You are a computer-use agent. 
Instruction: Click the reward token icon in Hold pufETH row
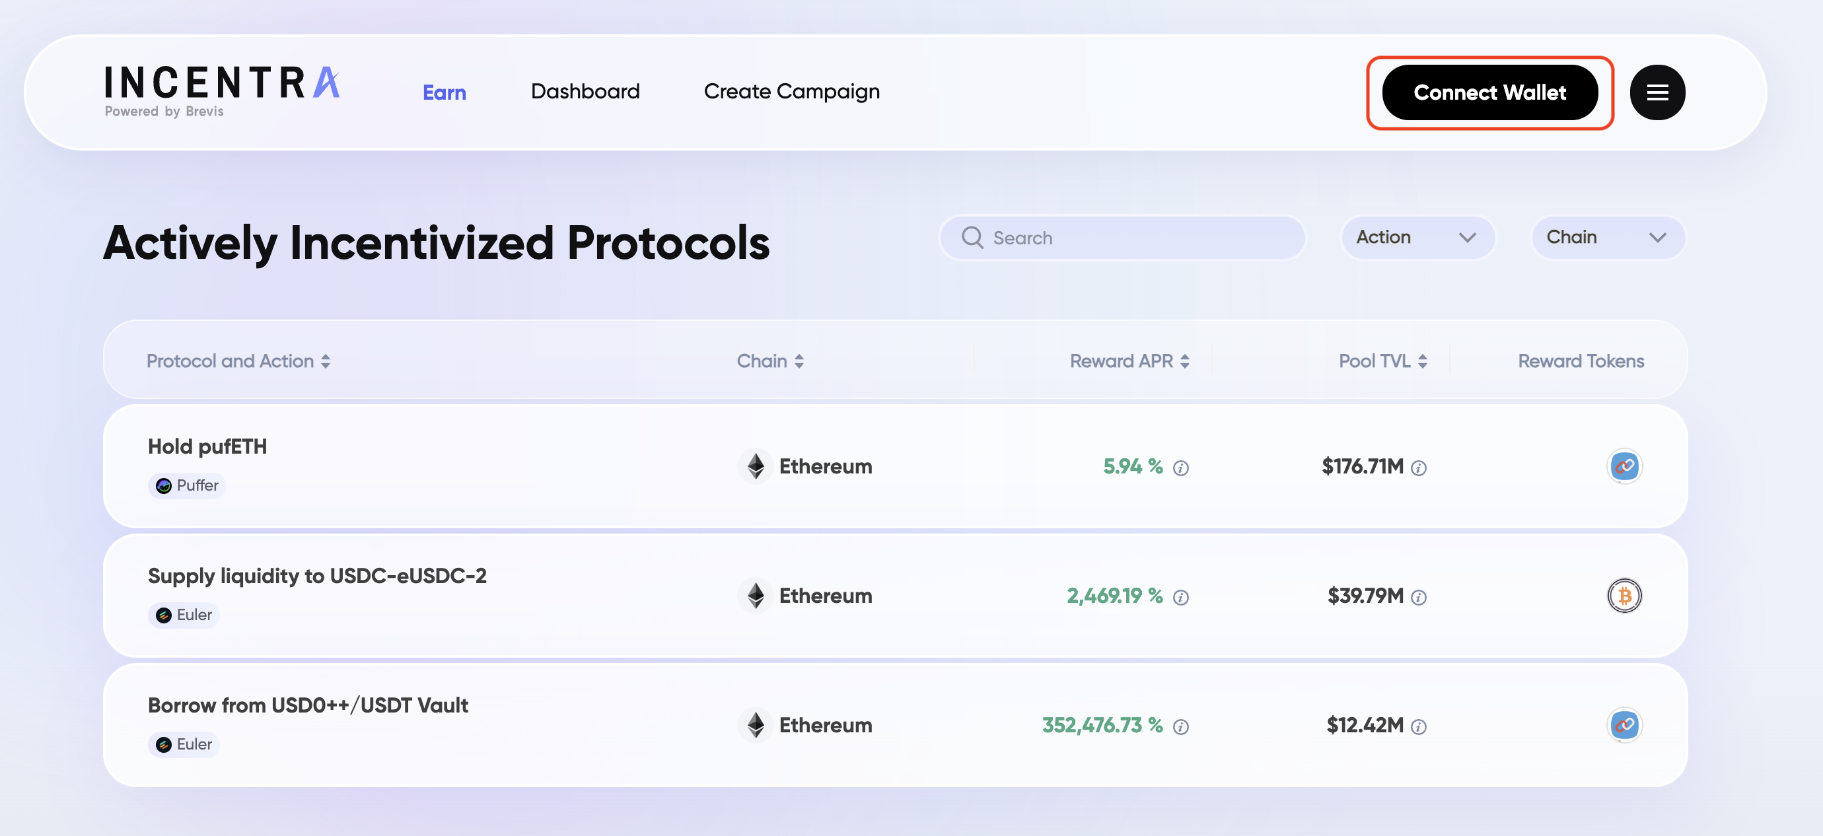tap(1624, 467)
